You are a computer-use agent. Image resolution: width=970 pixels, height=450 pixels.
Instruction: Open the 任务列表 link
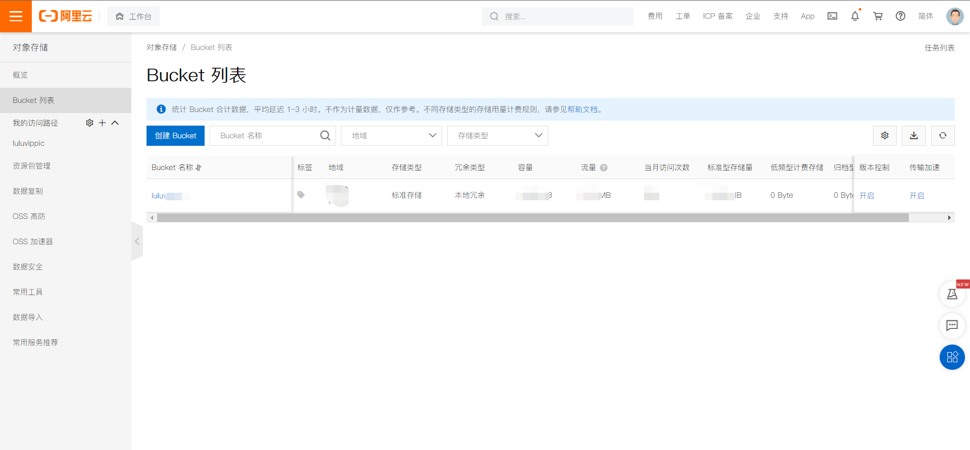click(939, 48)
